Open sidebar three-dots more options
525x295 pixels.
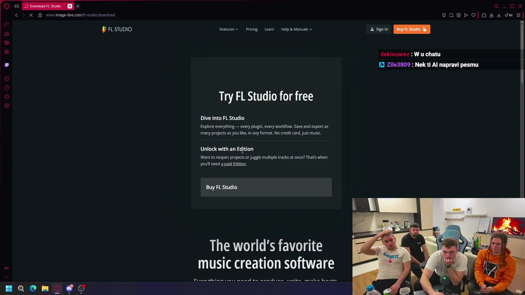(x=7, y=277)
